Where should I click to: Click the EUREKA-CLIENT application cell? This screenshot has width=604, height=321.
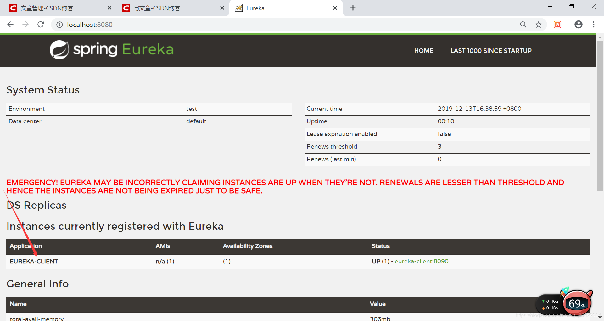pyautogui.click(x=34, y=261)
